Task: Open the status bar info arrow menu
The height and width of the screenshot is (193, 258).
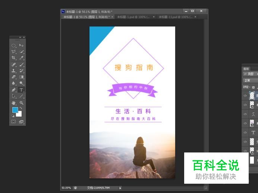Action: click(x=120, y=188)
